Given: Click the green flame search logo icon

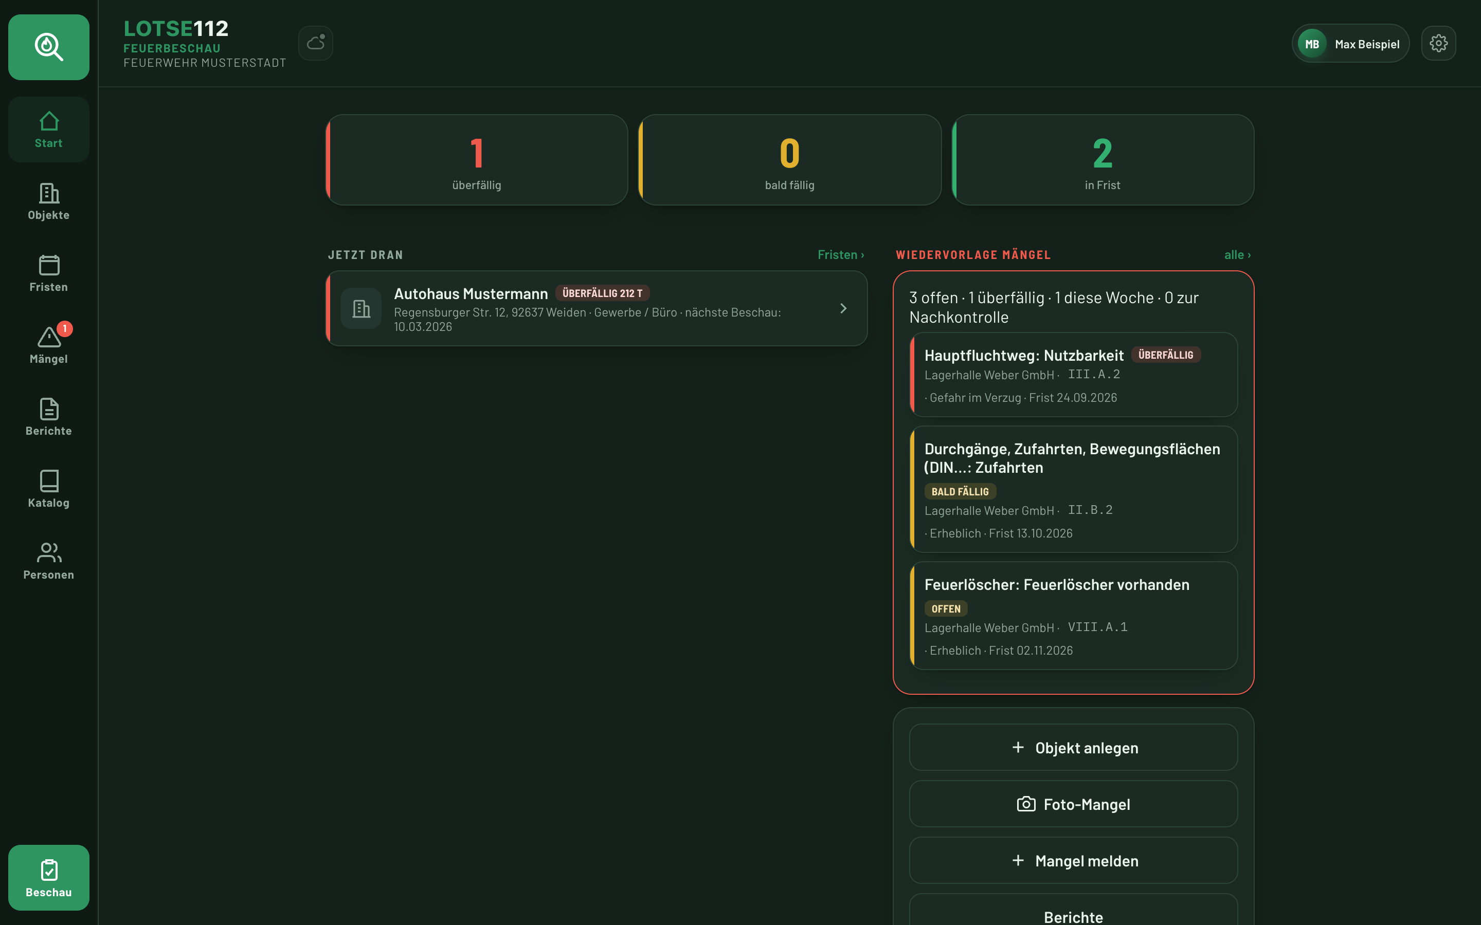Looking at the screenshot, I should click(48, 47).
